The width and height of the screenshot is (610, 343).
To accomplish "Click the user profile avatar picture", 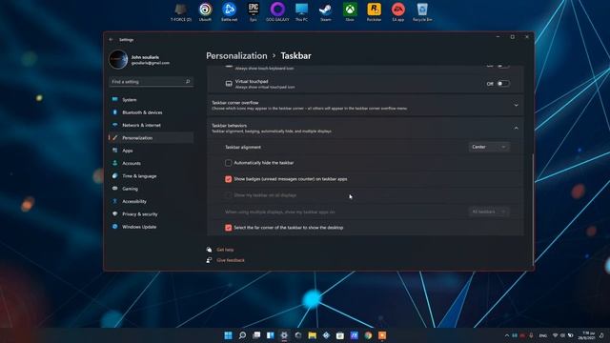I will coord(118,59).
